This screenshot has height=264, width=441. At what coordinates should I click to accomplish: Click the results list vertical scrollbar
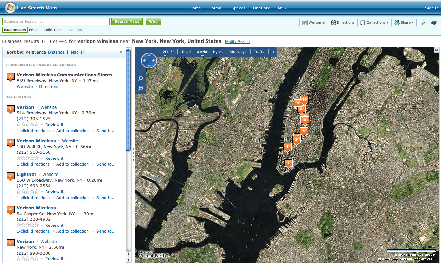(129, 100)
